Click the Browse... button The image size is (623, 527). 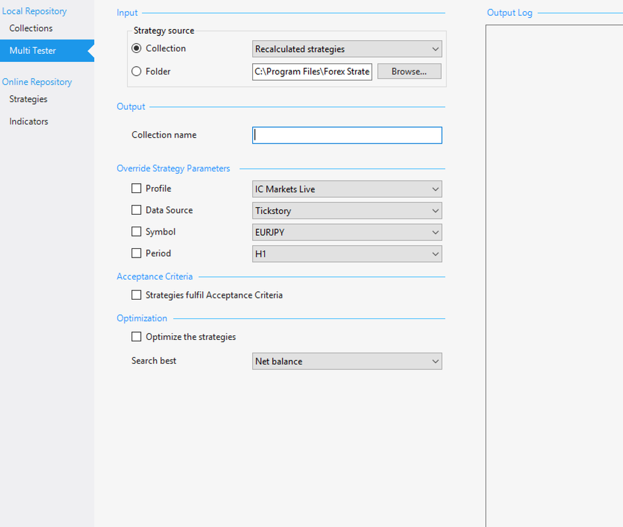(x=409, y=72)
